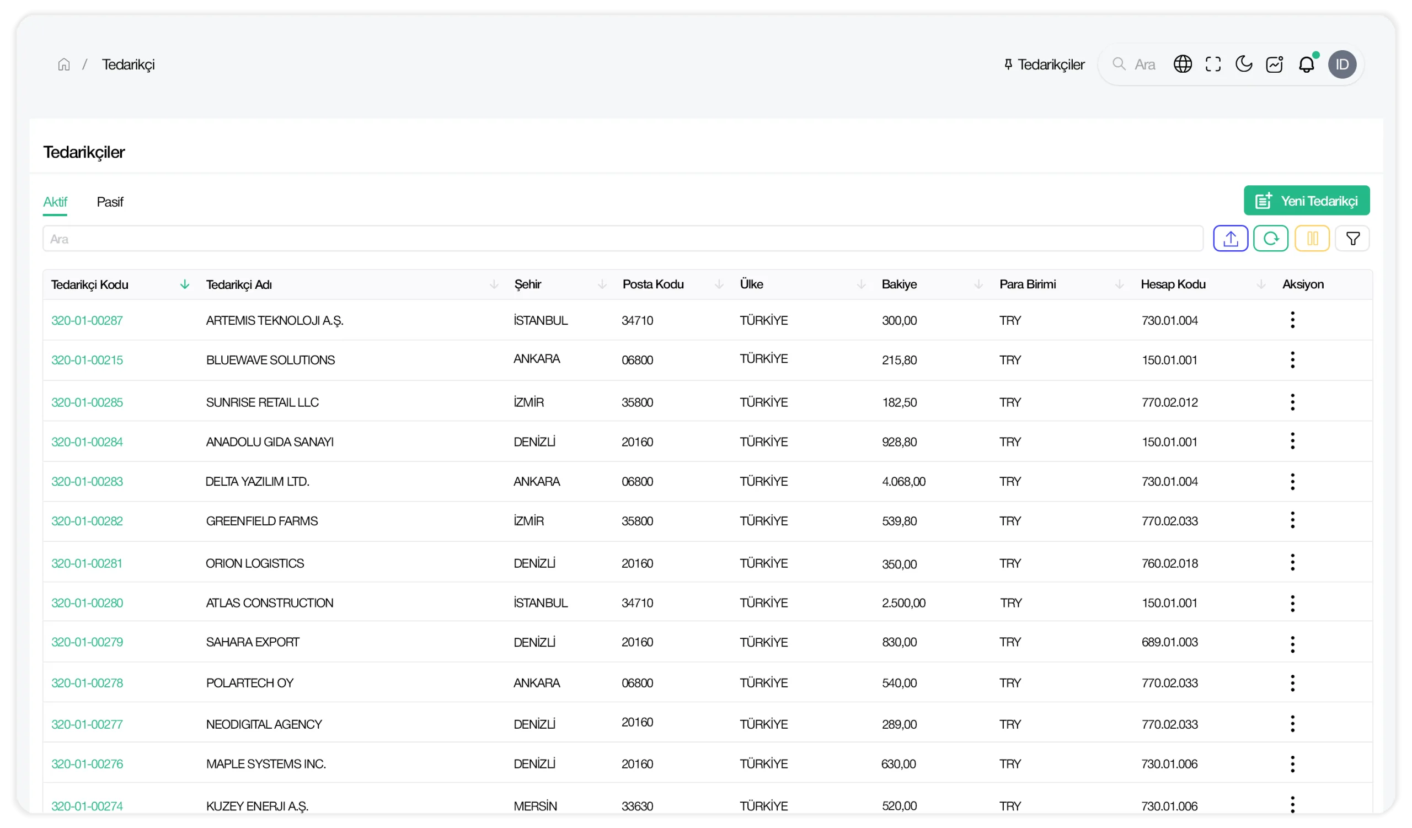
Task: Click the Yeni Tedarikçi button
Action: coord(1307,201)
